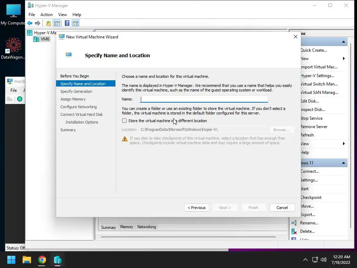This screenshot has width=357, height=268.
Task: Open the File menu in Hyper-V Manager
Action: 32,15
